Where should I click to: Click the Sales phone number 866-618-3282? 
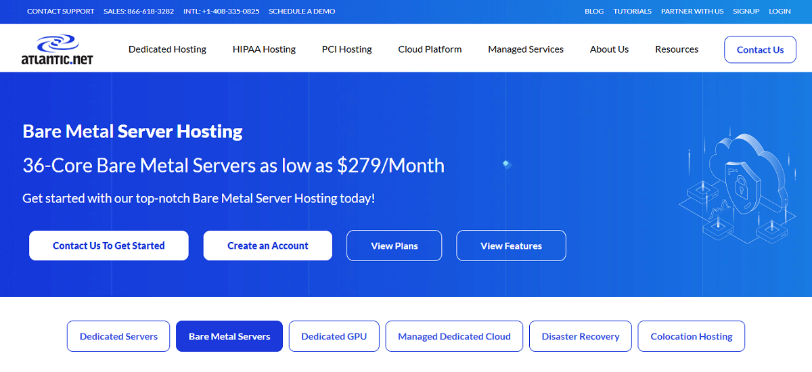point(139,11)
